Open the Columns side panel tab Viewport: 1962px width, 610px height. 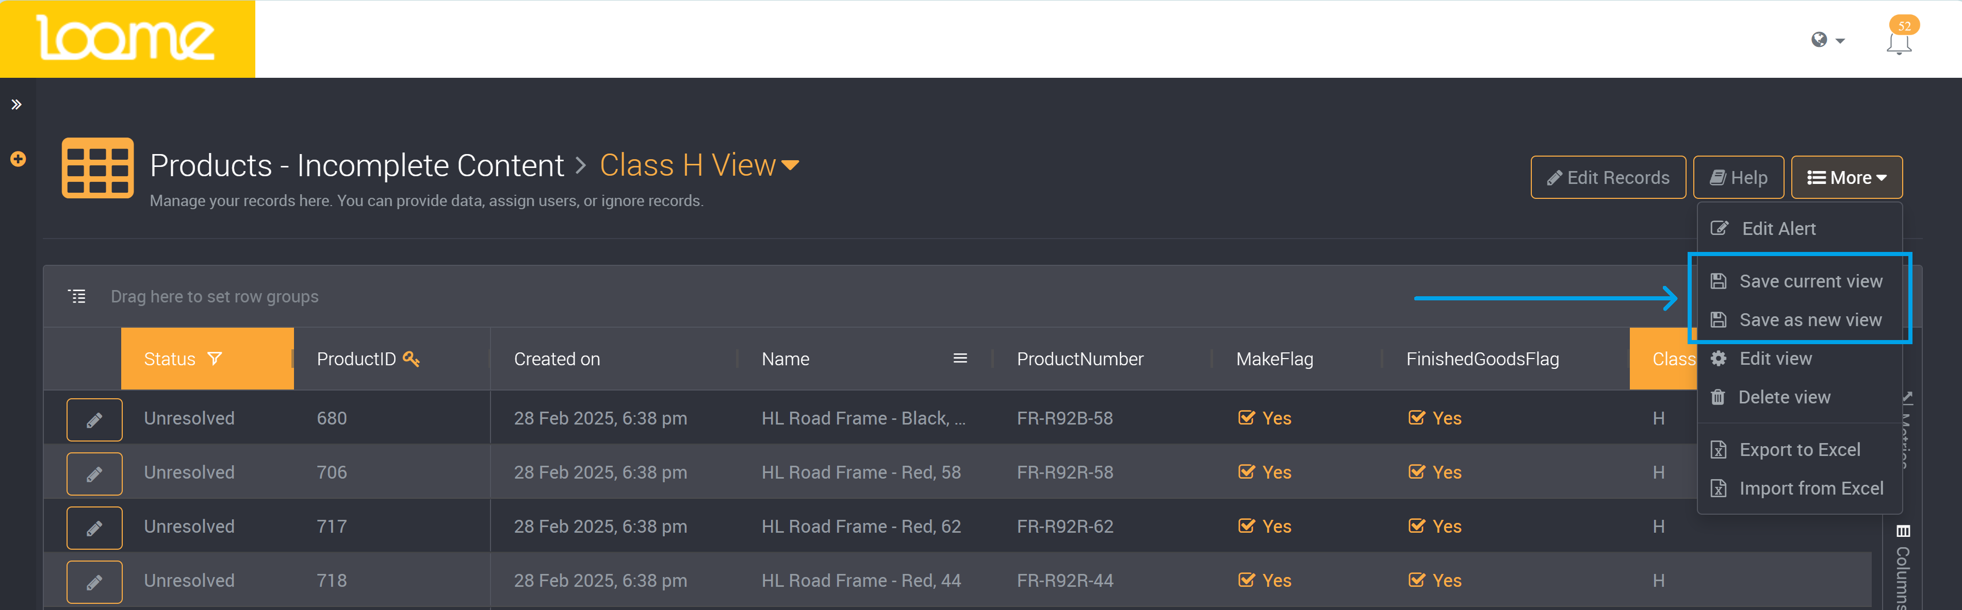(x=1903, y=567)
